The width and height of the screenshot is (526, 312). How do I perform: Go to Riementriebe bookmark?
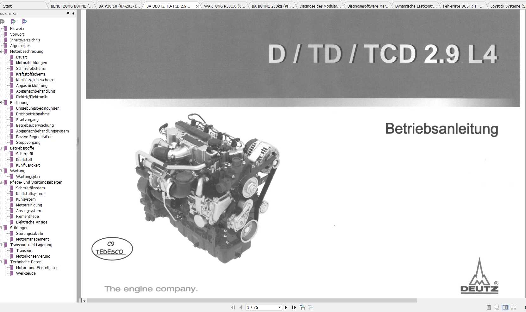28,216
